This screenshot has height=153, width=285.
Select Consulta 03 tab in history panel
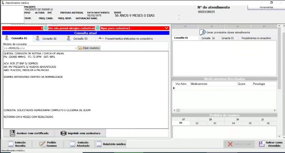click(x=227, y=38)
